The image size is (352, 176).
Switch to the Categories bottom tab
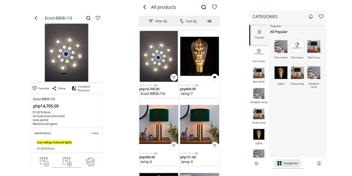pos(288,163)
